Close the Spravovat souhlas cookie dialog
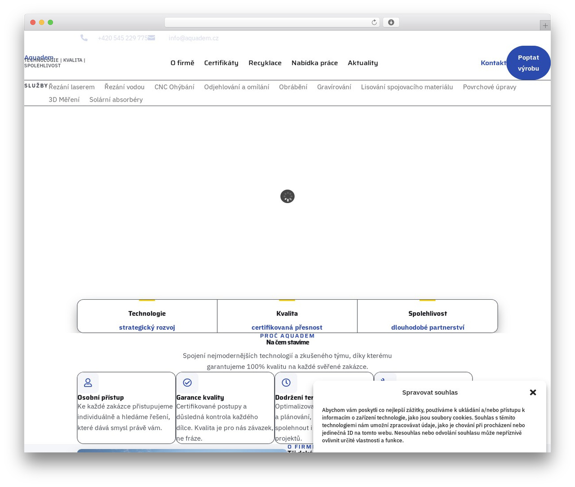The image size is (575, 487). [533, 392]
